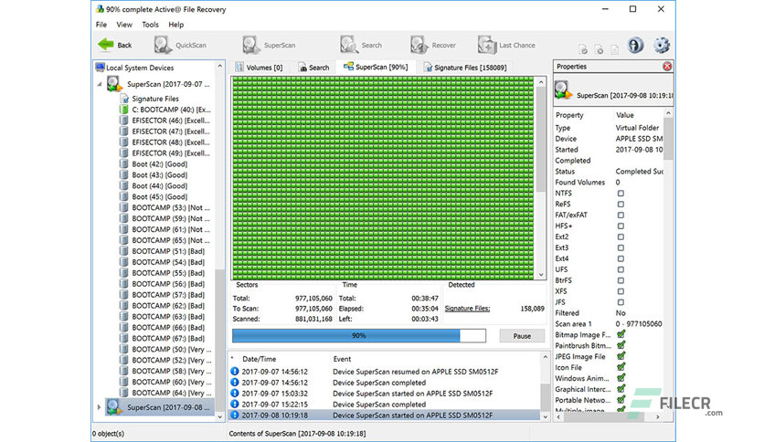Open settings gear icon
Screen dimensions: 764x442
pos(662,46)
